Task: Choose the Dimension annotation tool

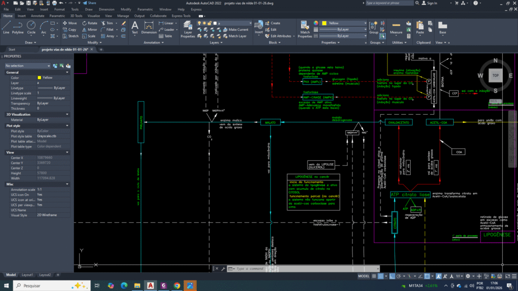Action: click(149, 27)
